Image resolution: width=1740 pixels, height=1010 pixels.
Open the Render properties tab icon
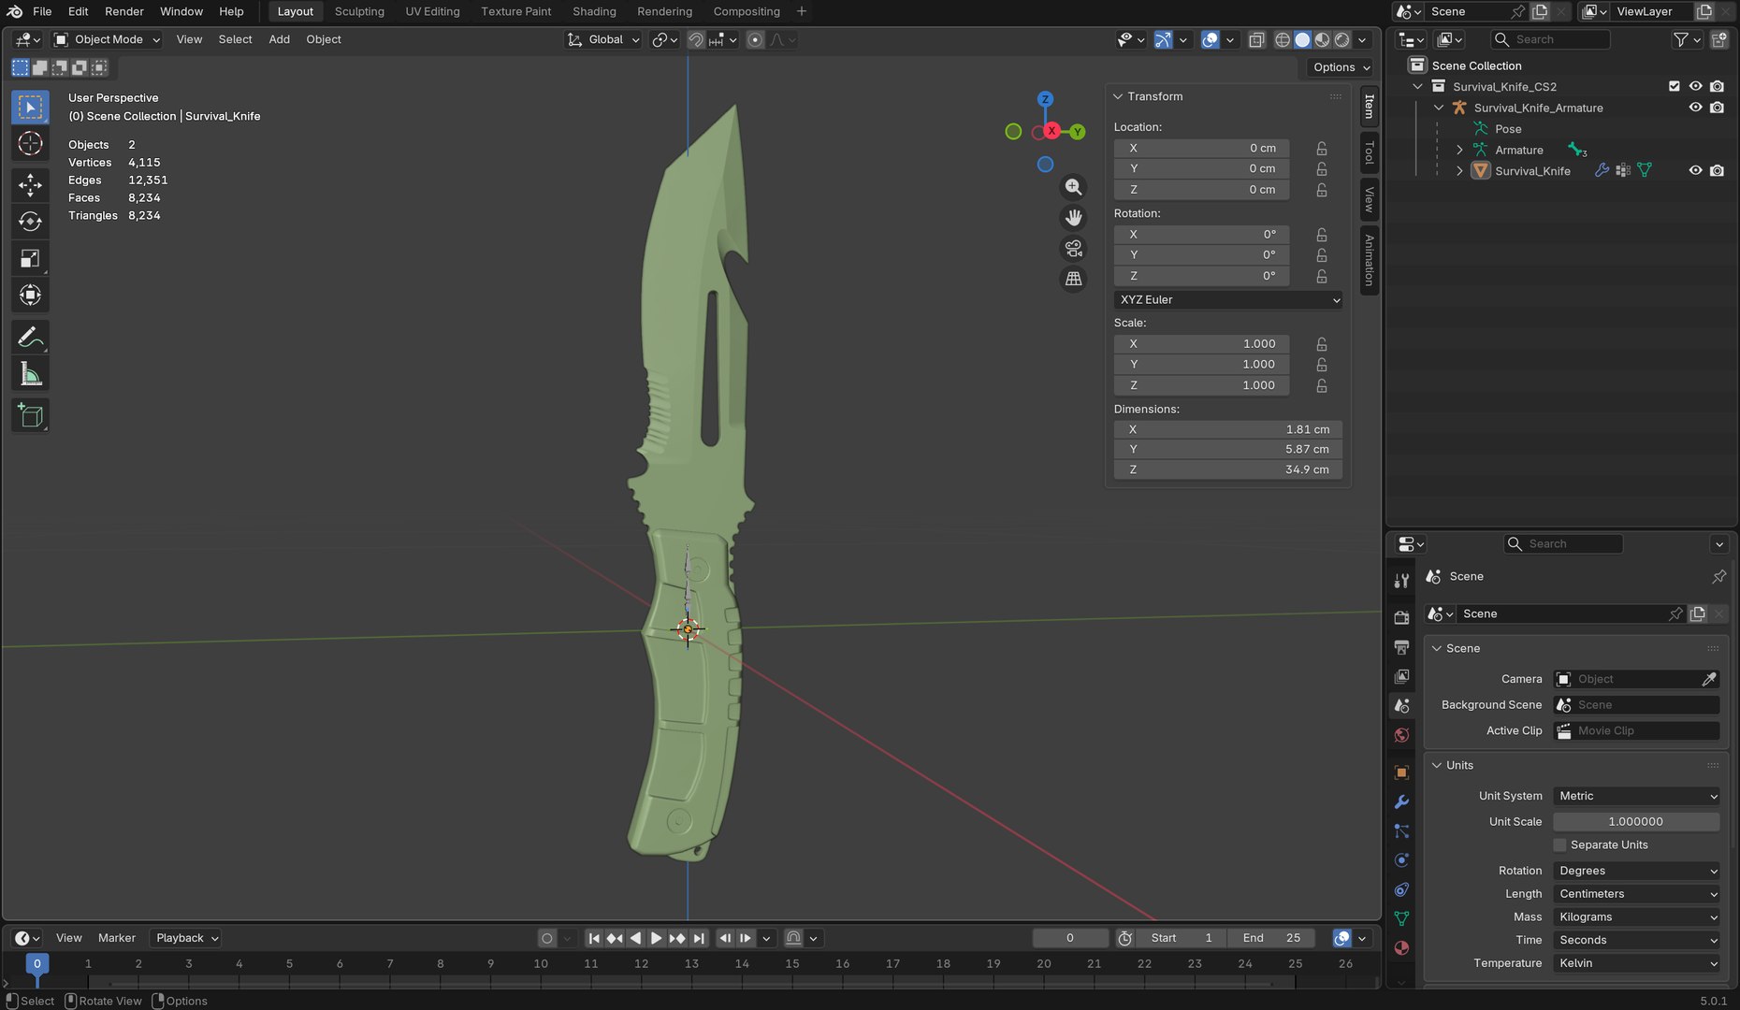pyautogui.click(x=1401, y=617)
